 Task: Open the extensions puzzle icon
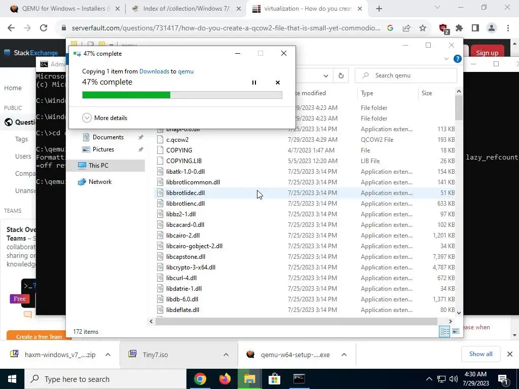(x=459, y=28)
